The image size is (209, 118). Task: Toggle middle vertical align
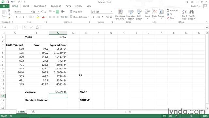tap(54, 12)
